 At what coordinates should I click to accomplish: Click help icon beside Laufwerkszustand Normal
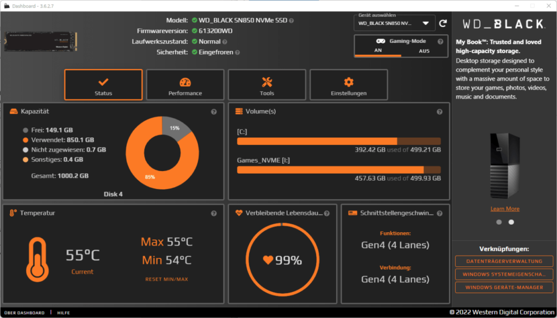pos(225,42)
